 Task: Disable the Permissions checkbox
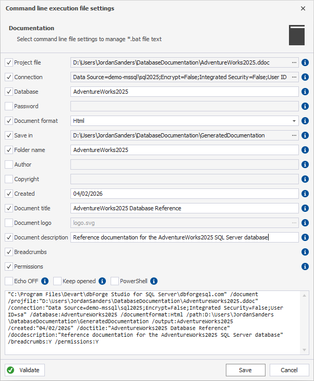9,266
